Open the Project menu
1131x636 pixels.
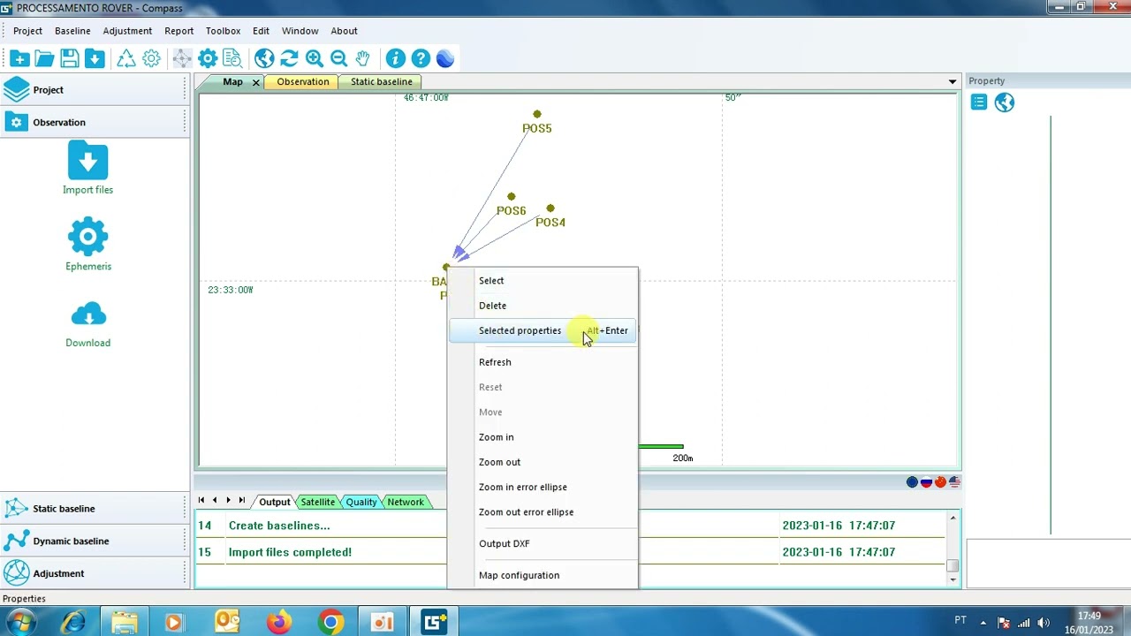[x=27, y=31]
